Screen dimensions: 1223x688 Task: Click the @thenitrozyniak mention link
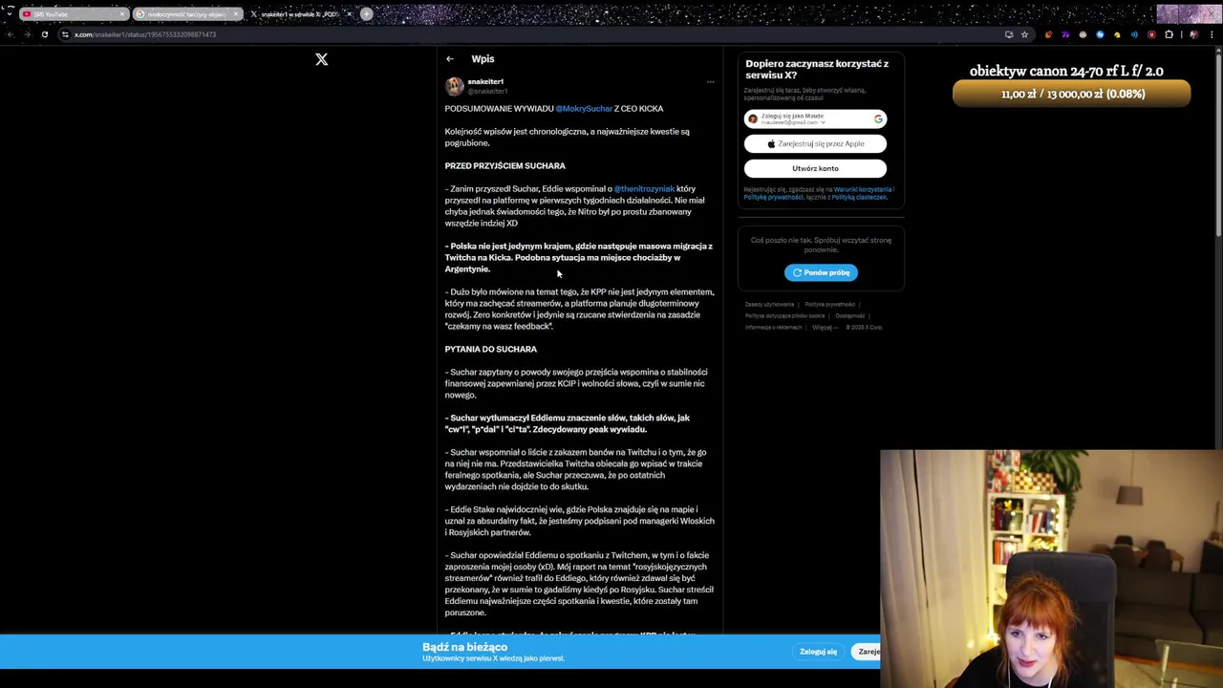click(644, 189)
